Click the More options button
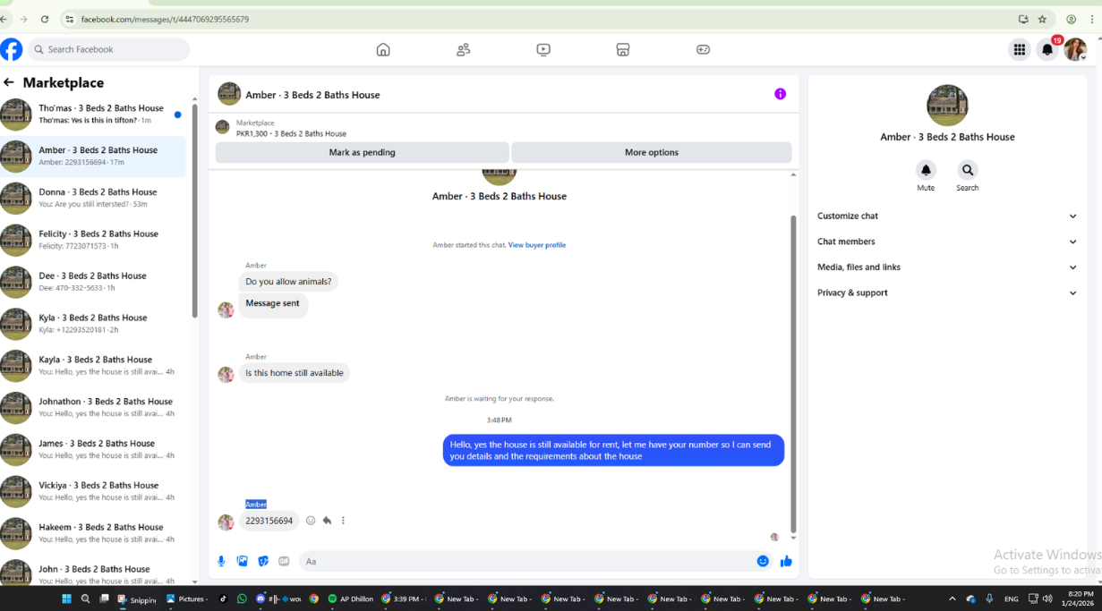 (x=652, y=152)
